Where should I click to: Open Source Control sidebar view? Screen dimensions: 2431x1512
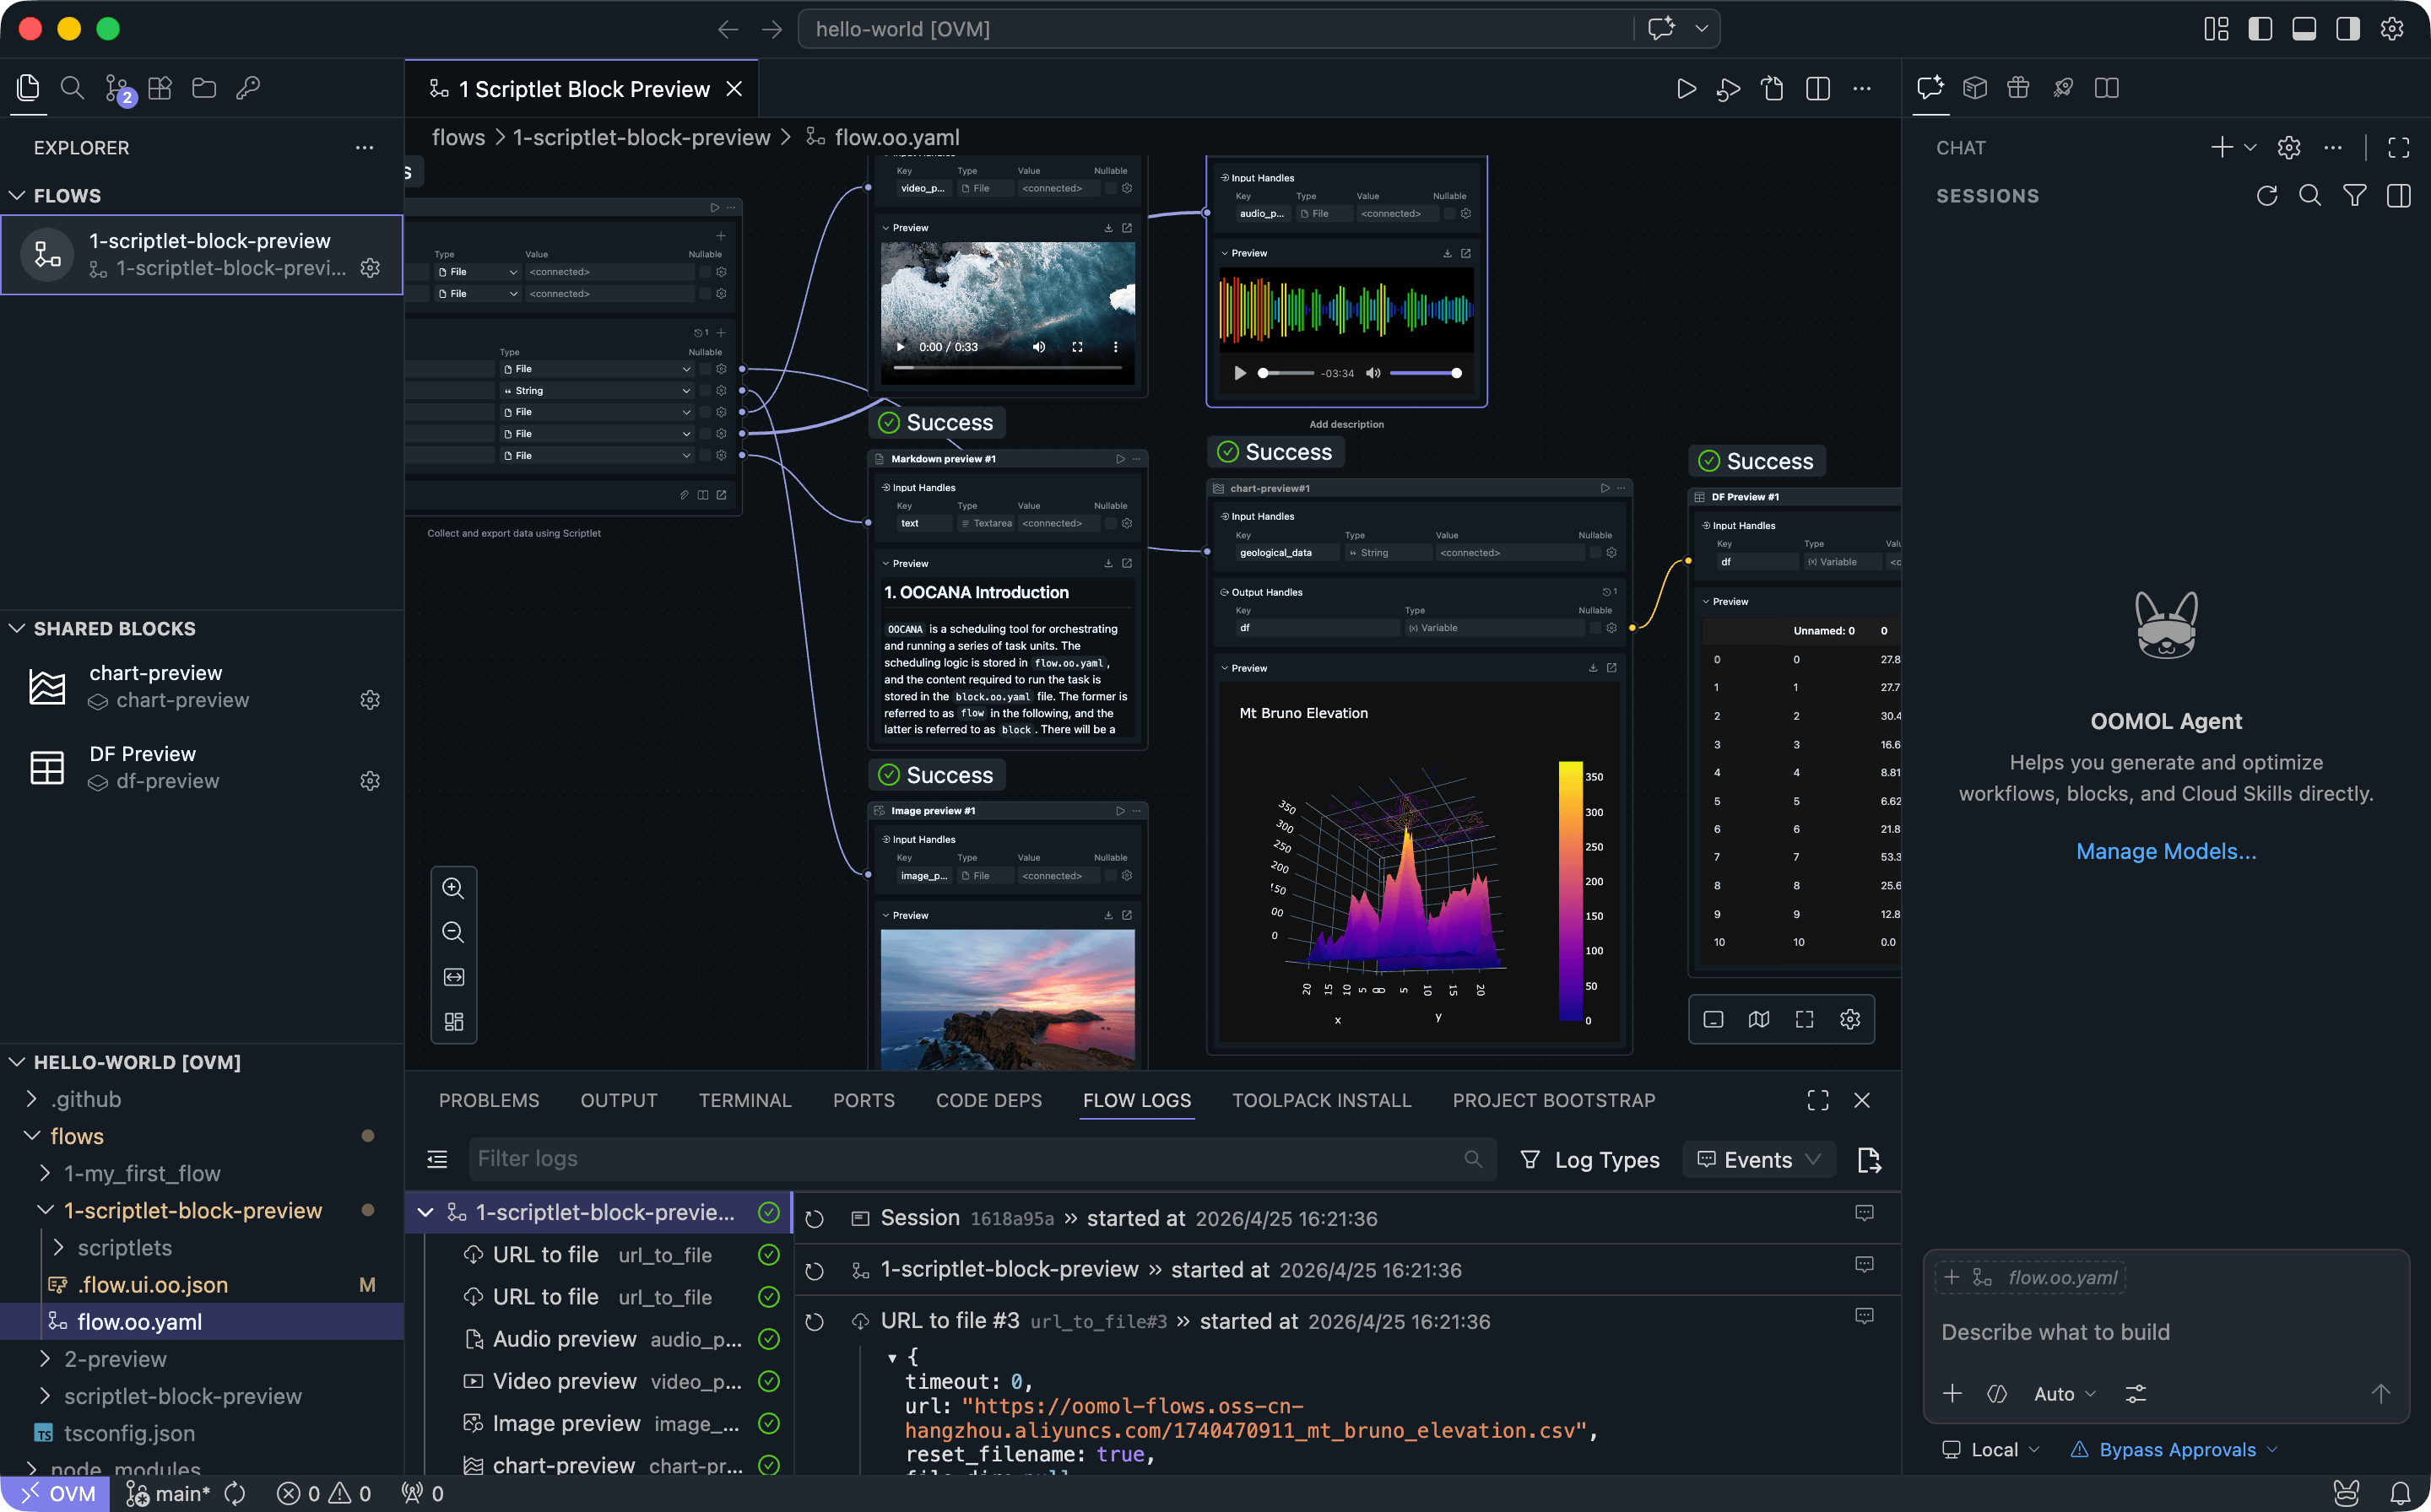tap(117, 89)
